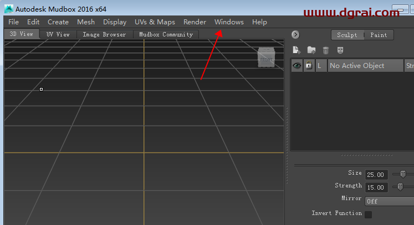Collapse the right panel with the arrow button

pyautogui.click(x=295, y=34)
